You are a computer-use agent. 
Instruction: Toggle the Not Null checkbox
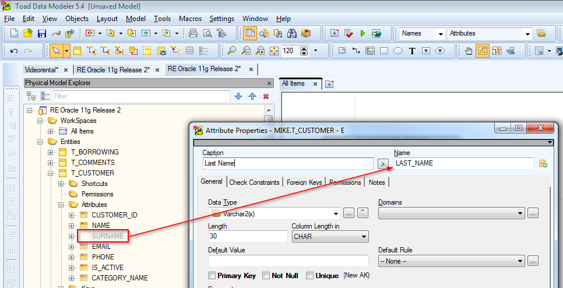266,275
